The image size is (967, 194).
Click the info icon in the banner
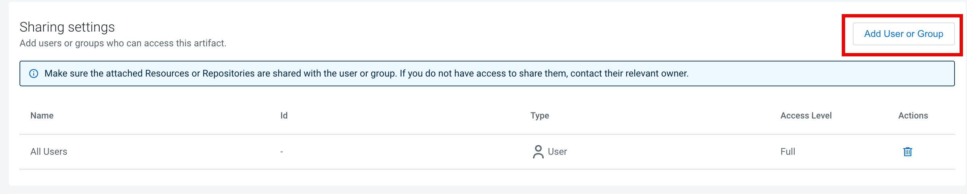coord(34,74)
